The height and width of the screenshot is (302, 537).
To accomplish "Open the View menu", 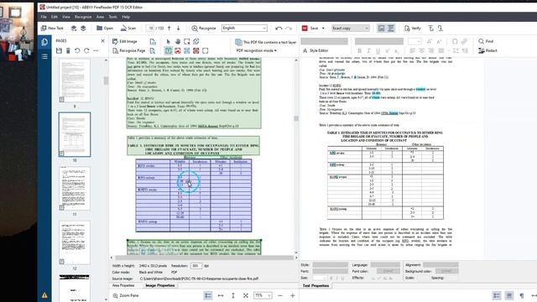I will 66,17.
